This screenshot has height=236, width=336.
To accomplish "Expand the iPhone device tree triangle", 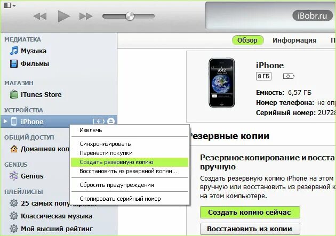I will pyautogui.click(x=5, y=121).
